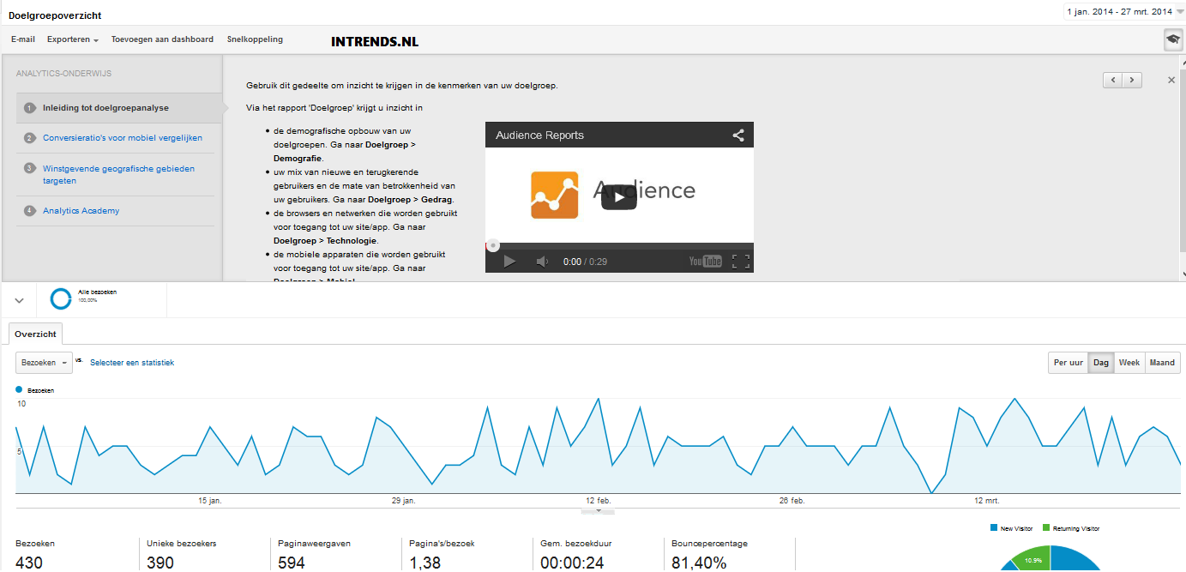Click Selecteer een statistiek
The width and height of the screenshot is (1186, 572).
click(x=132, y=363)
